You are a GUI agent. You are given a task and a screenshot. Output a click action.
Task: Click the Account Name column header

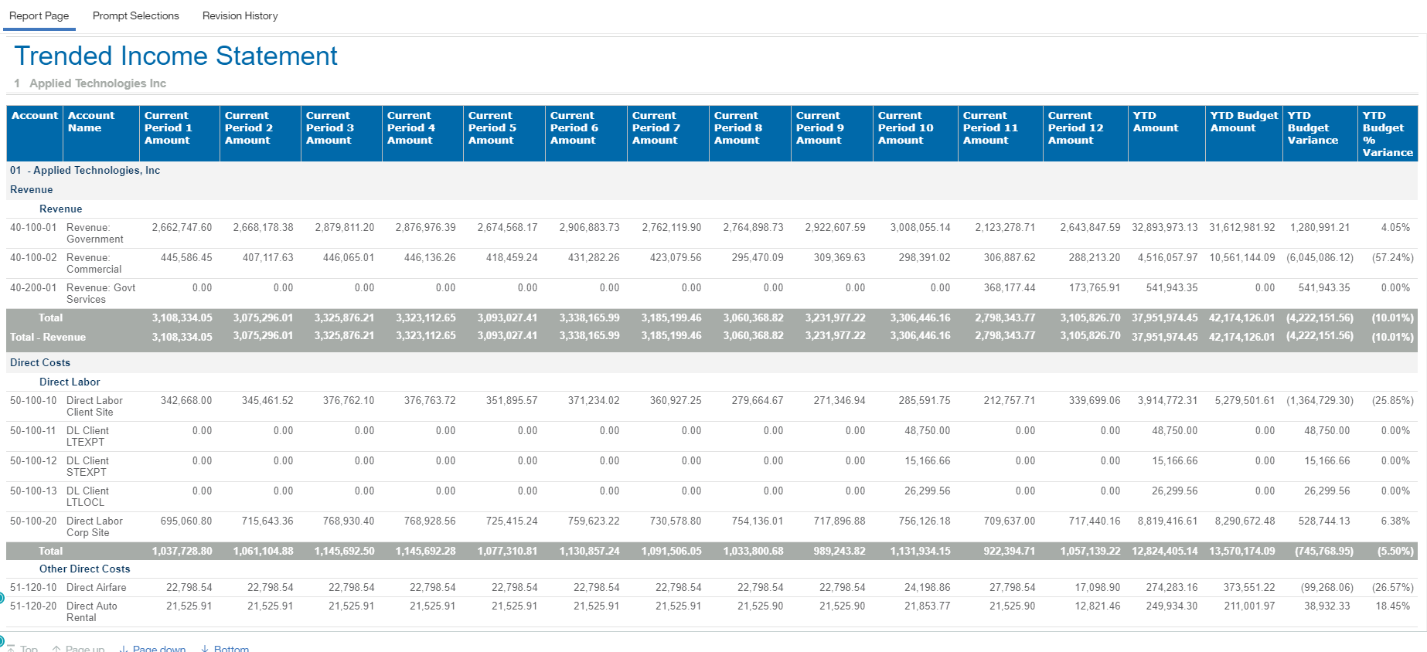coord(91,122)
